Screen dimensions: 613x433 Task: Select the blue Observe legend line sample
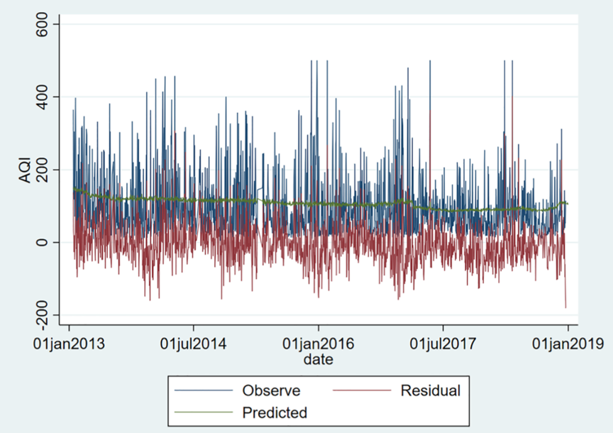pos(205,391)
